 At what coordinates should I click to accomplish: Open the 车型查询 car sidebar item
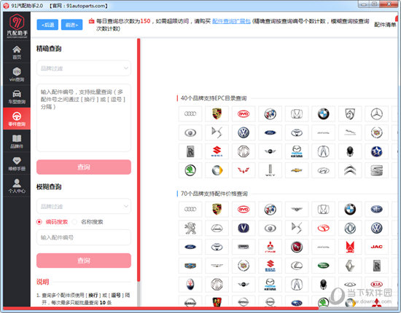coord(17,97)
